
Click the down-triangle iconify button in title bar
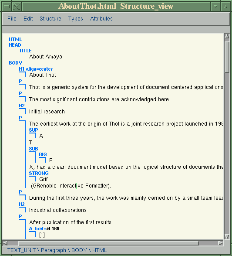(215, 7)
